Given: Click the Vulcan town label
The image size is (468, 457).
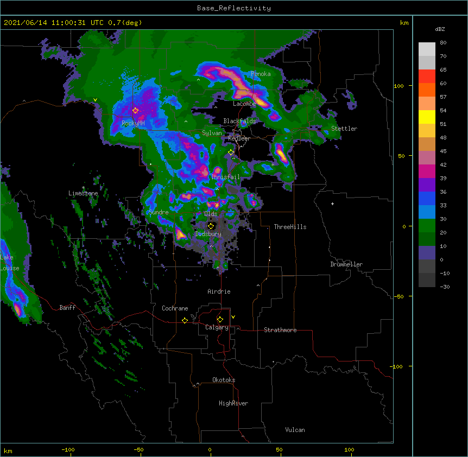Looking at the screenshot, I should 295,430.
